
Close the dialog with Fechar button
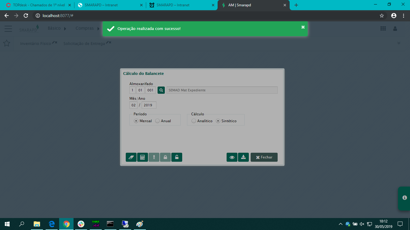[x=264, y=157]
